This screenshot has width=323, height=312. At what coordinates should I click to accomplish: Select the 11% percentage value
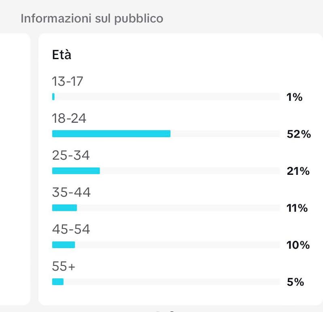coord(297,208)
